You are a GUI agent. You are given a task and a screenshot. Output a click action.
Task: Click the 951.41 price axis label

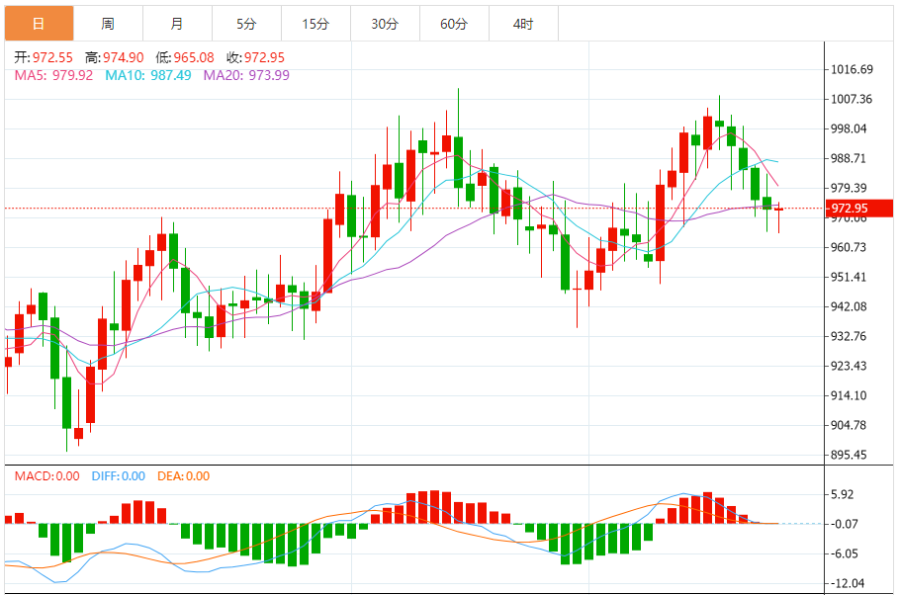(x=850, y=277)
